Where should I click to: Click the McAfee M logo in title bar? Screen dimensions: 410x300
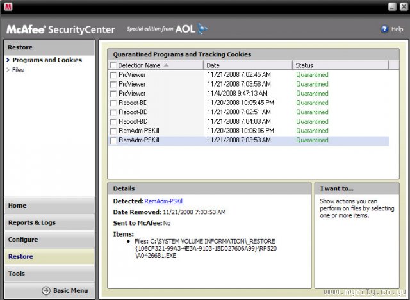pos(8,6)
